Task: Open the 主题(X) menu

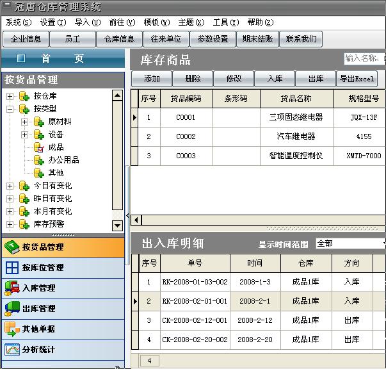Action: 191,22
